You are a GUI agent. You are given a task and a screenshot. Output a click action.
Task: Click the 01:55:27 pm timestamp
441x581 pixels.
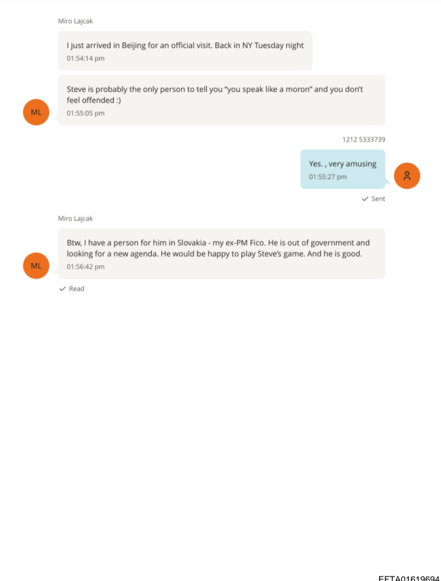click(x=328, y=177)
